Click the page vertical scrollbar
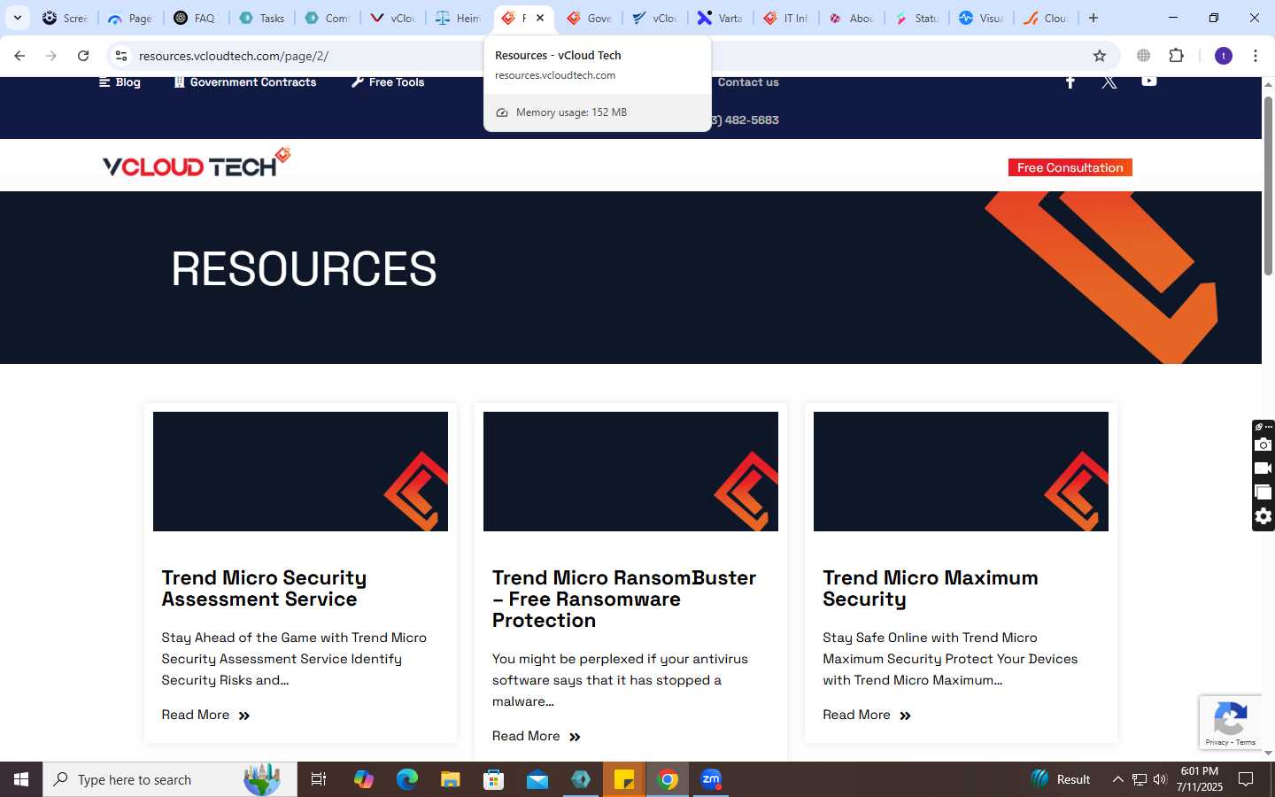 point(1268,186)
